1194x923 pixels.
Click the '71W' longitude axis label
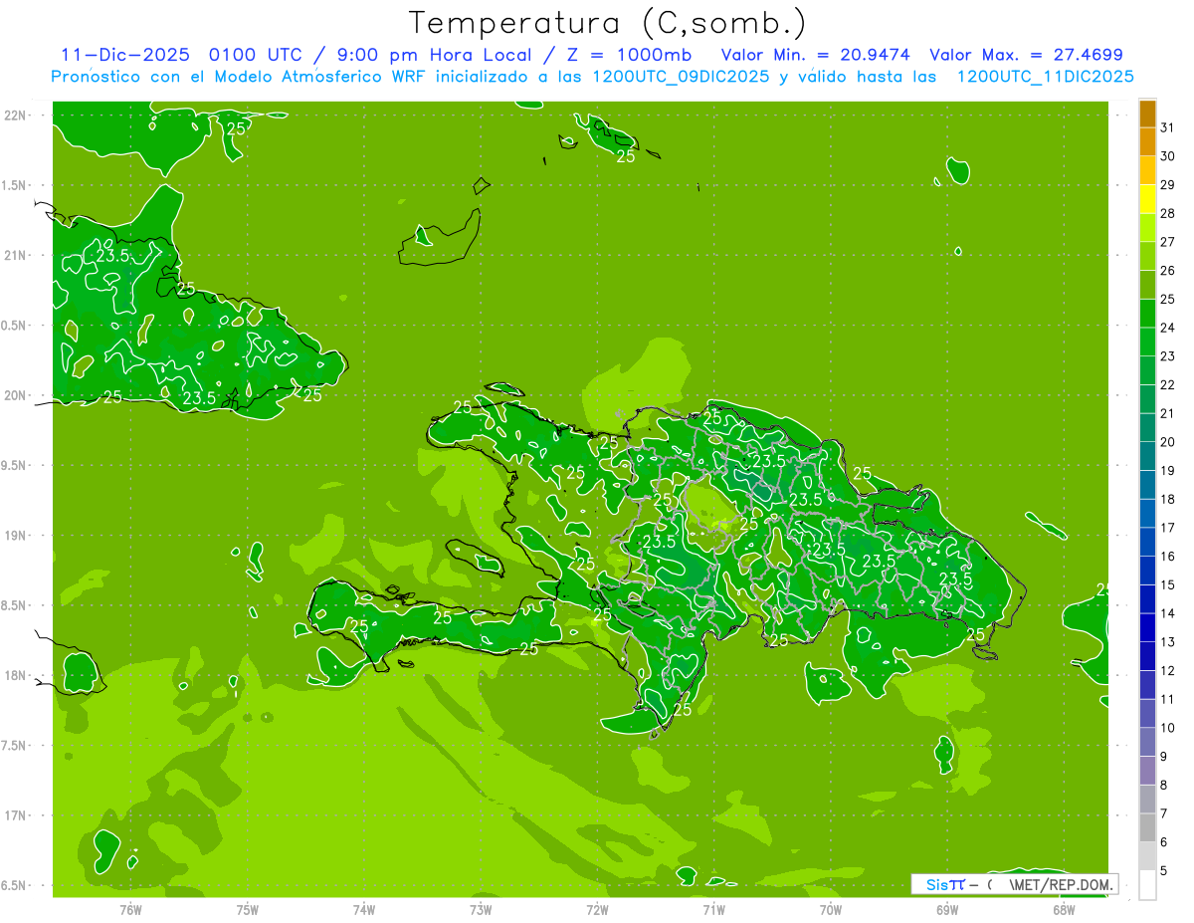[713, 910]
